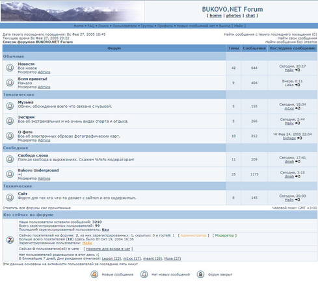Click the folder icon beside Музыка forum
The width and height of the screenshot is (318, 282).
point(10,106)
